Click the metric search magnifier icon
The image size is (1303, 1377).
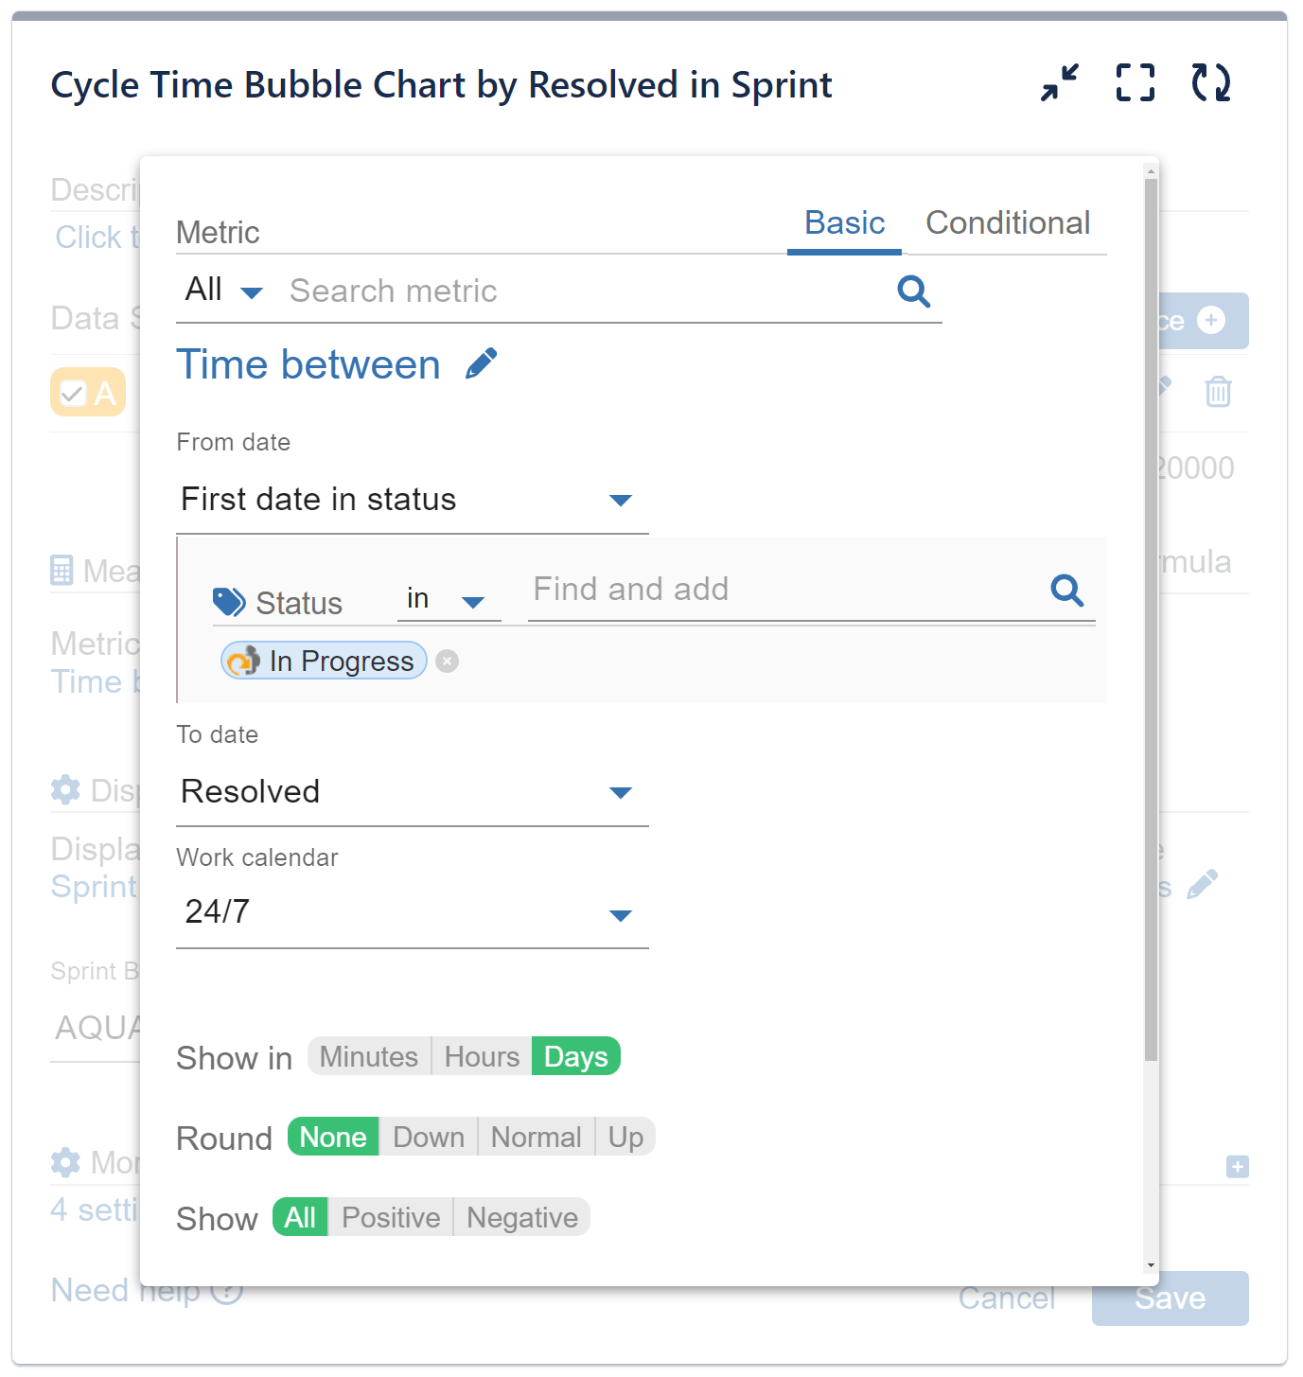tap(912, 291)
